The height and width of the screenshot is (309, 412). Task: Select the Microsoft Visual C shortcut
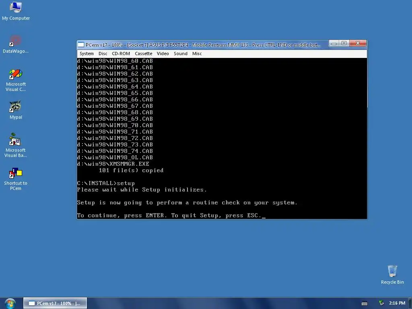tap(16, 80)
